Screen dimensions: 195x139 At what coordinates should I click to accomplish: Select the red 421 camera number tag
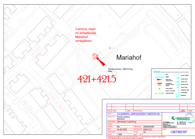94,56
